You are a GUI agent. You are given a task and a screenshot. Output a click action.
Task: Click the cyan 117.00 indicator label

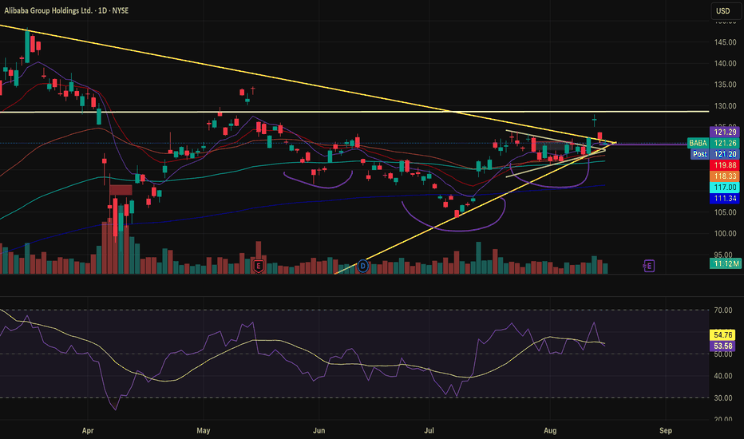tap(725, 188)
